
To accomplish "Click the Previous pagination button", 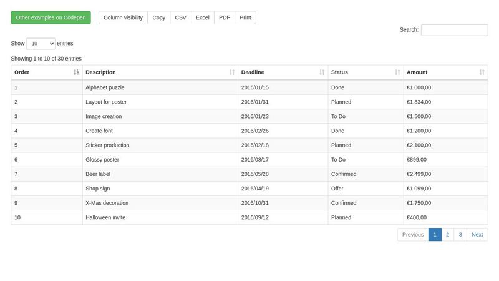I will point(413,235).
